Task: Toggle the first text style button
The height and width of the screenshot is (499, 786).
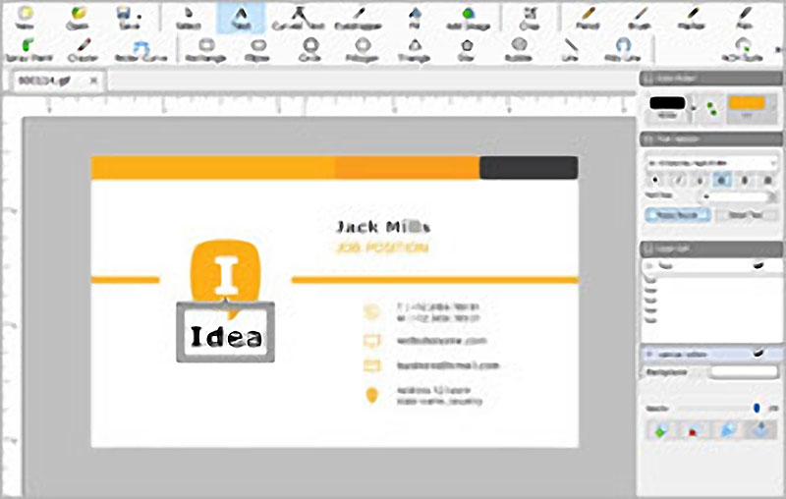Action: coord(655,181)
